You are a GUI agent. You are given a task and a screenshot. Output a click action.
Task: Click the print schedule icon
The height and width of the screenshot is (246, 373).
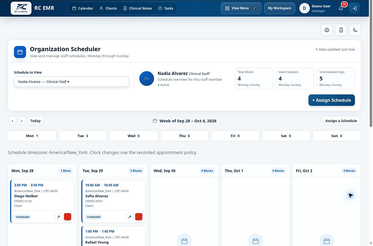(x=327, y=30)
